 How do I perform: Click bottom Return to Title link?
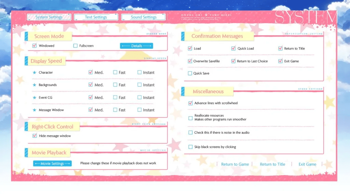[272, 164]
